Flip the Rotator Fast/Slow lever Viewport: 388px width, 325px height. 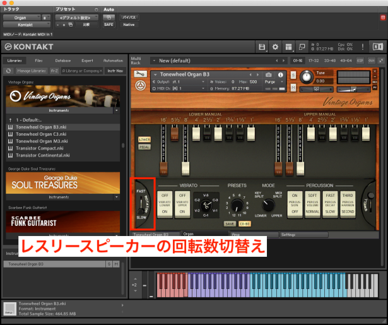(141, 204)
